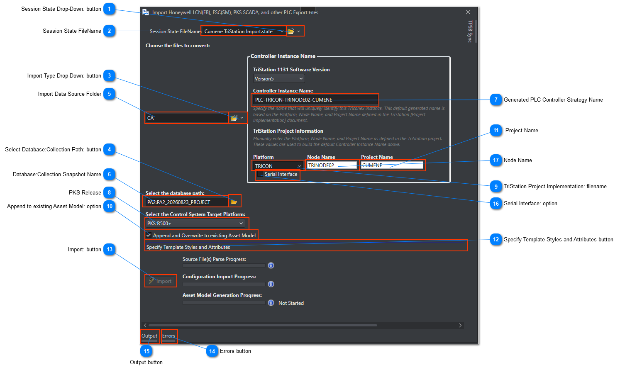Switch to the Output tab
The height and width of the screenshot is (372, 620).
coord(149,336)
